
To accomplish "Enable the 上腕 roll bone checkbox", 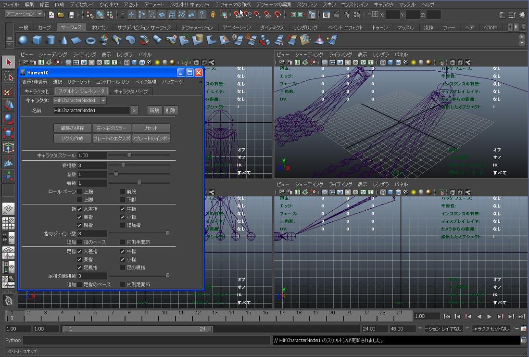I will coord(80,192).
